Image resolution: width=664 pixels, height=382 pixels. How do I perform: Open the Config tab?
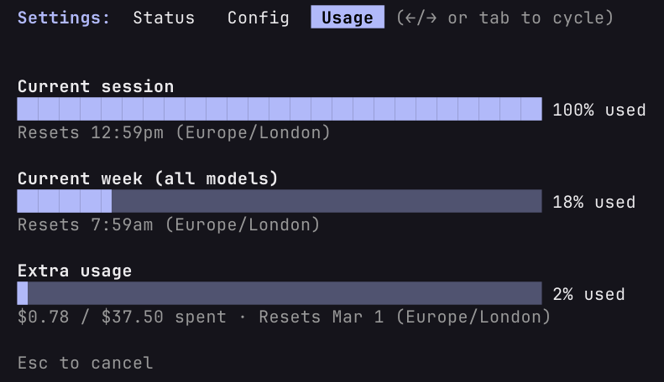click(x=258, y=18)
